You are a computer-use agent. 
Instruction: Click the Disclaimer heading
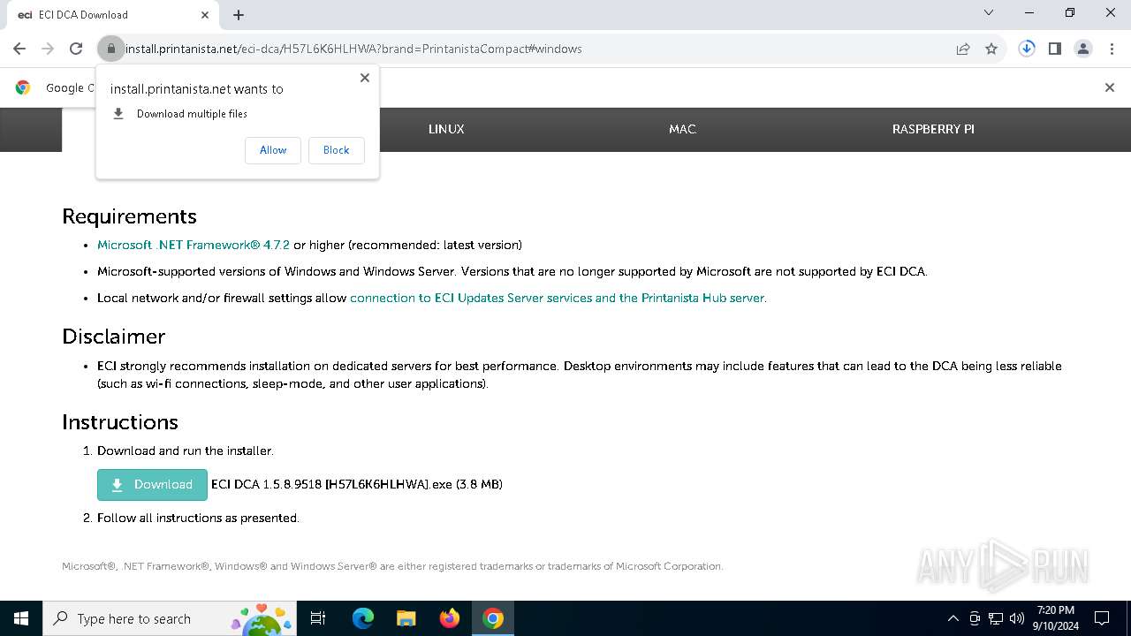click(x=113, y=337)
